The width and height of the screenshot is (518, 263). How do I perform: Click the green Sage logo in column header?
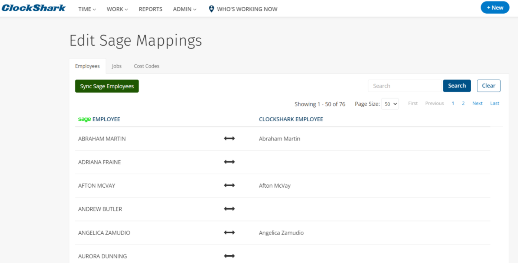[84, 119]
